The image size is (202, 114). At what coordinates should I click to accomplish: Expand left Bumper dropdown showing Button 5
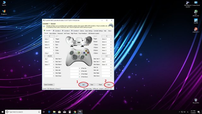click(x=54, y=42)
